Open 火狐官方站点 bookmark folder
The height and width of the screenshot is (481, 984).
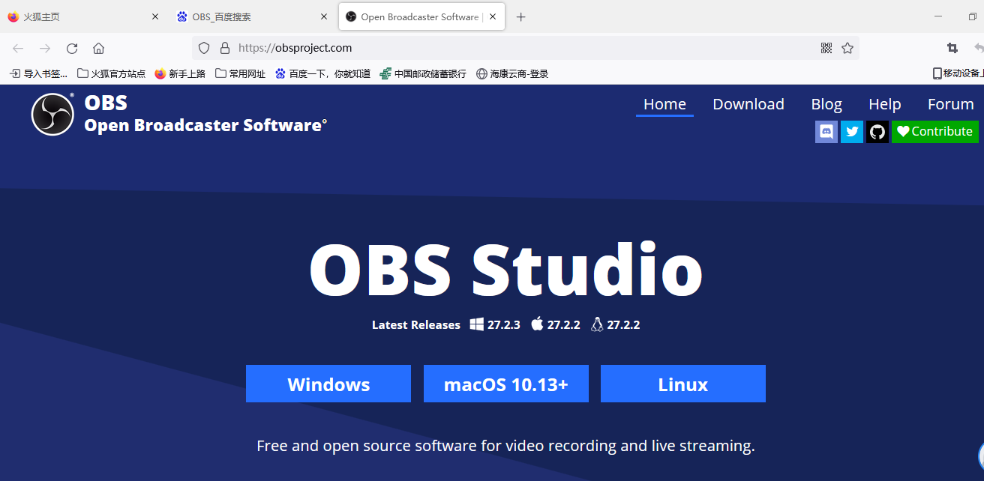click(112, 73)
